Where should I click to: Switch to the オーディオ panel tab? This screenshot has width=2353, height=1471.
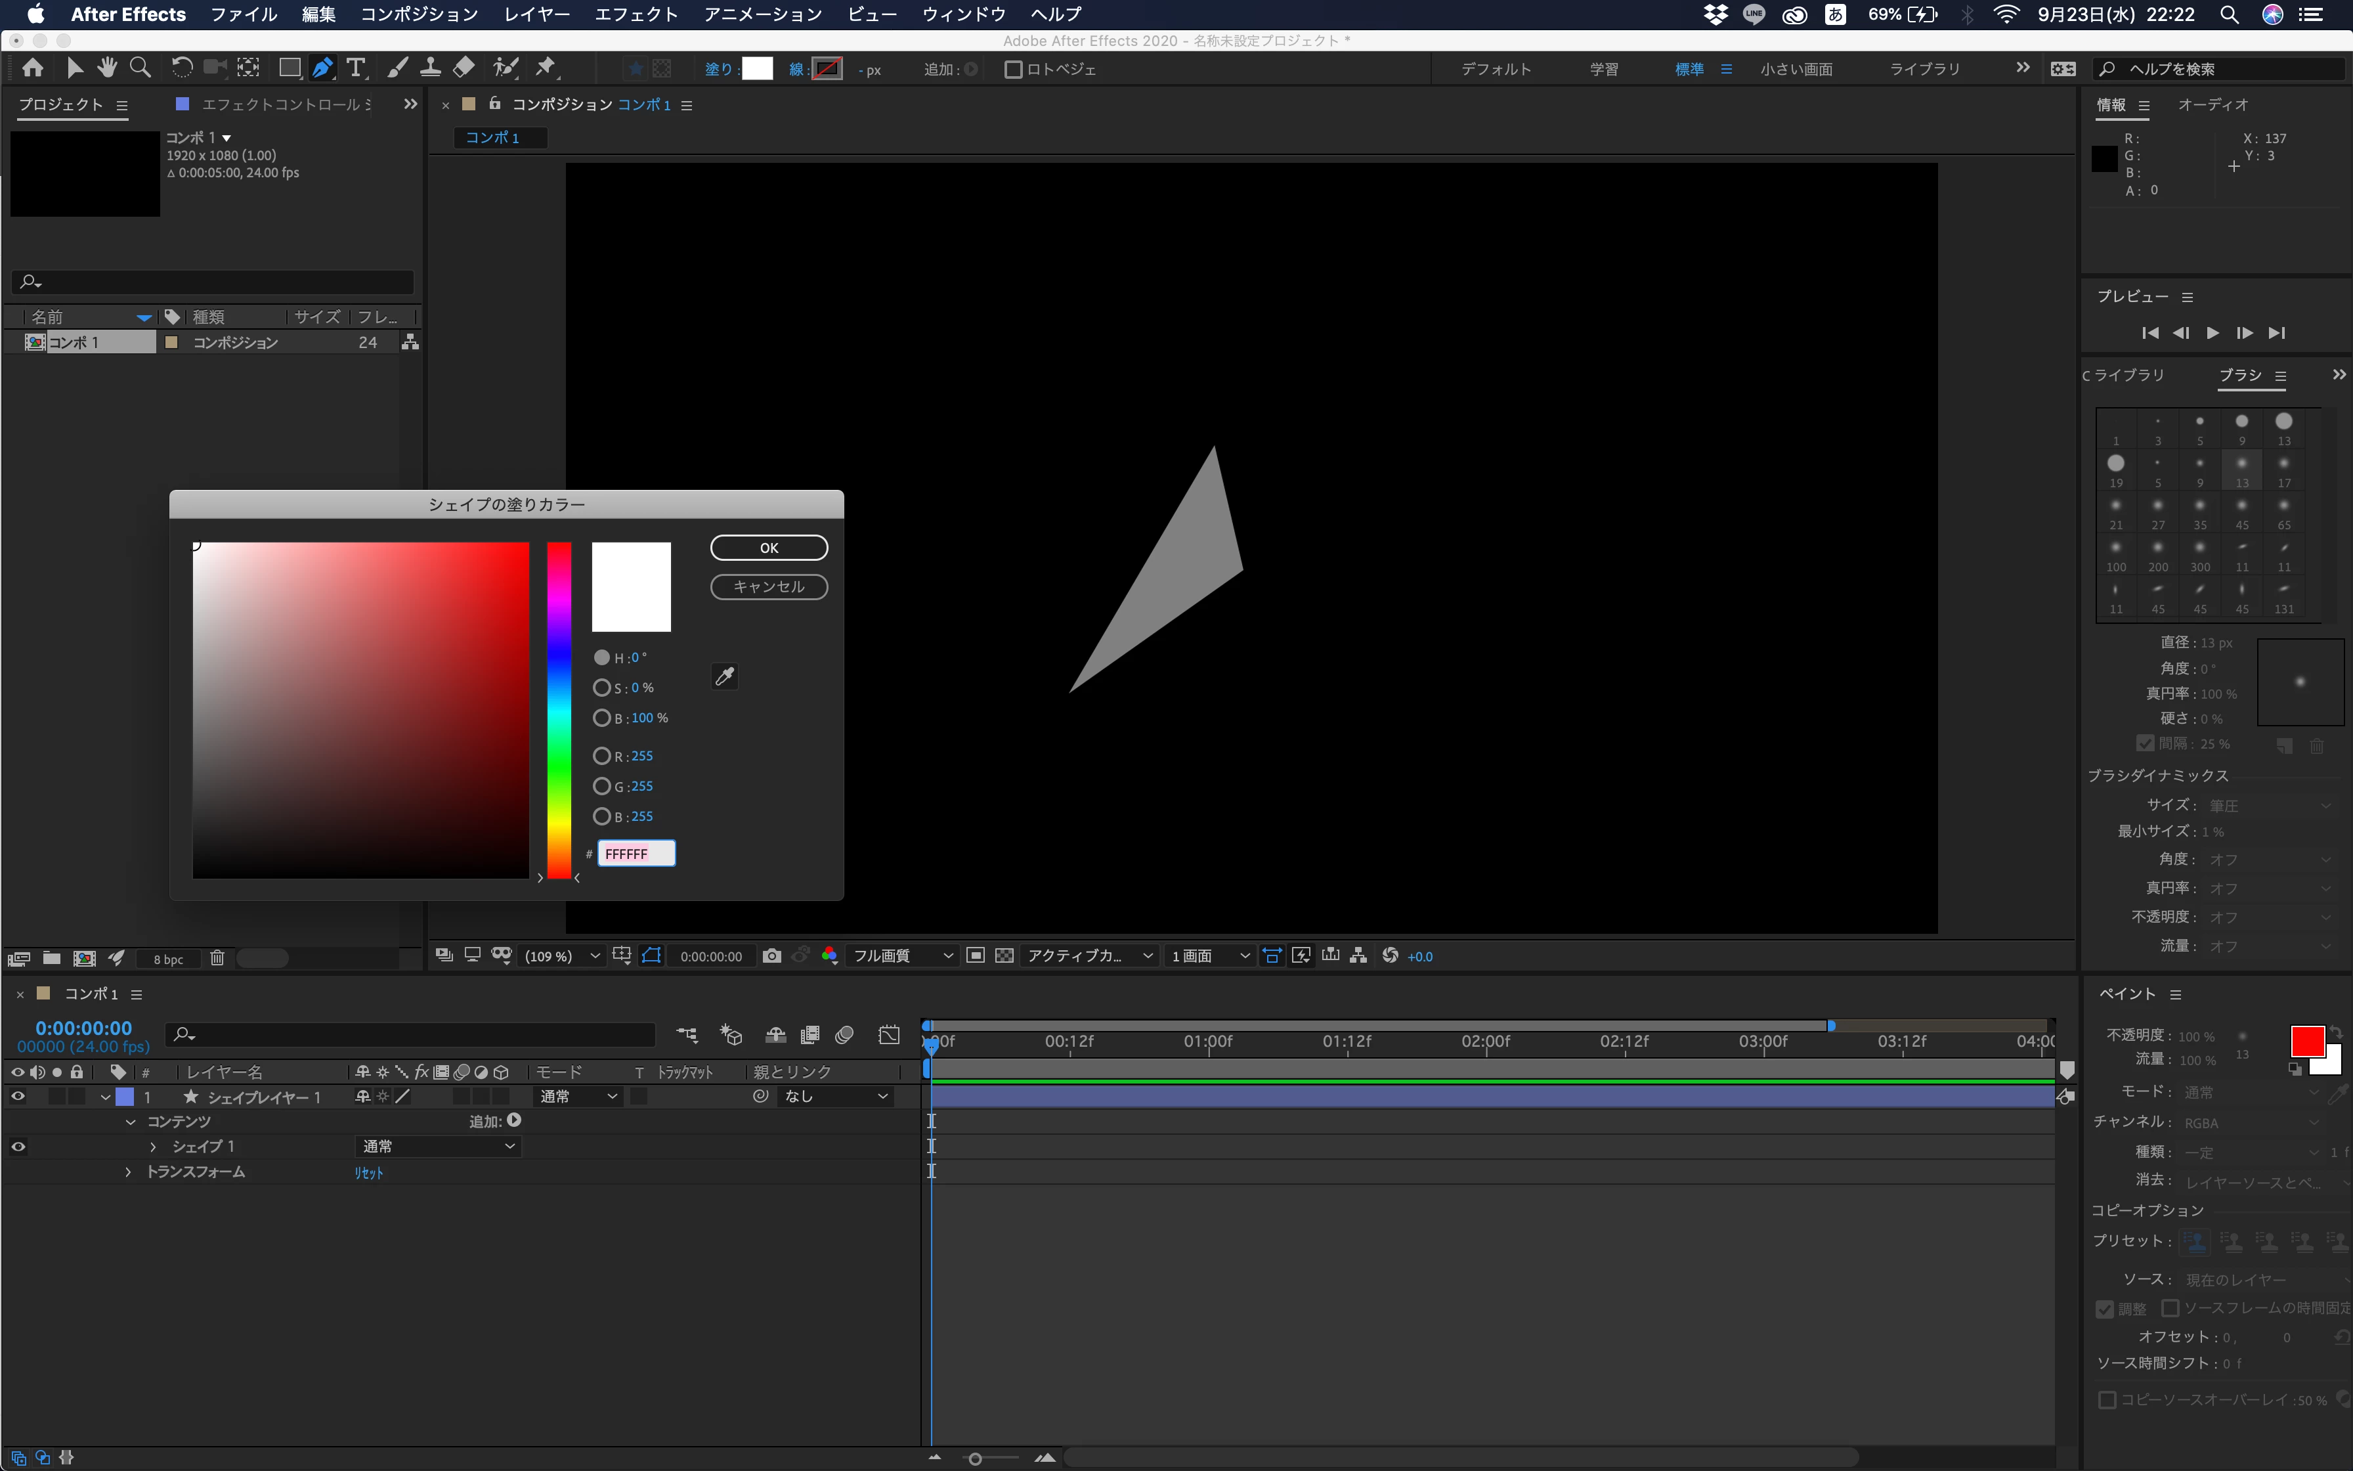[x=2213, y=105]
